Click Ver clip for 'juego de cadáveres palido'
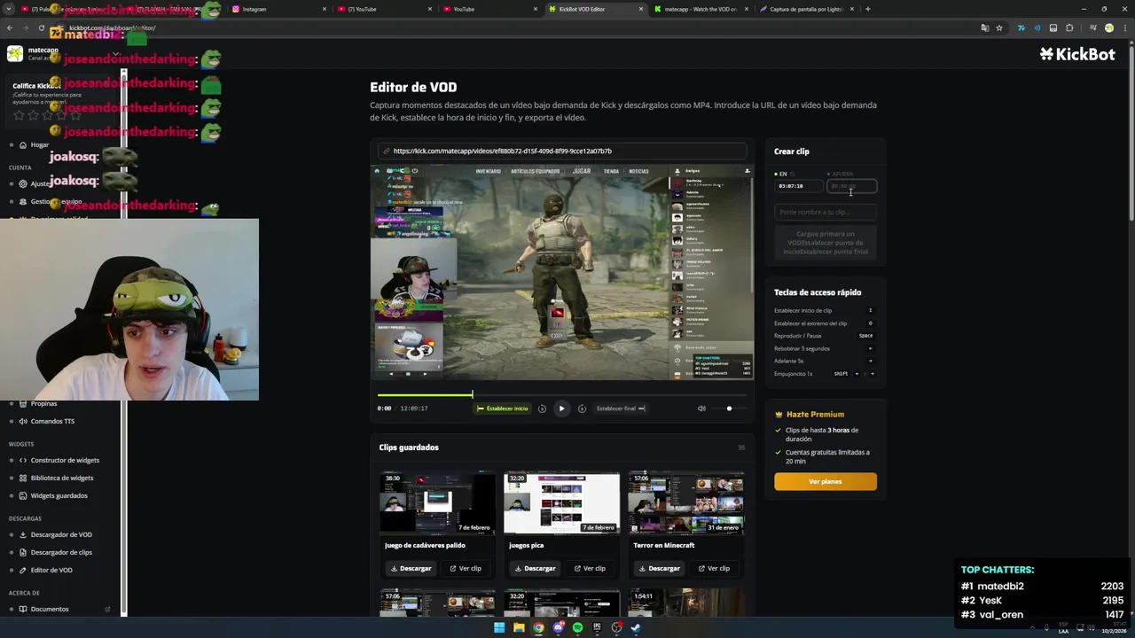The height and width of the screenshot is (638, 1135). click(x=466, y=568)
